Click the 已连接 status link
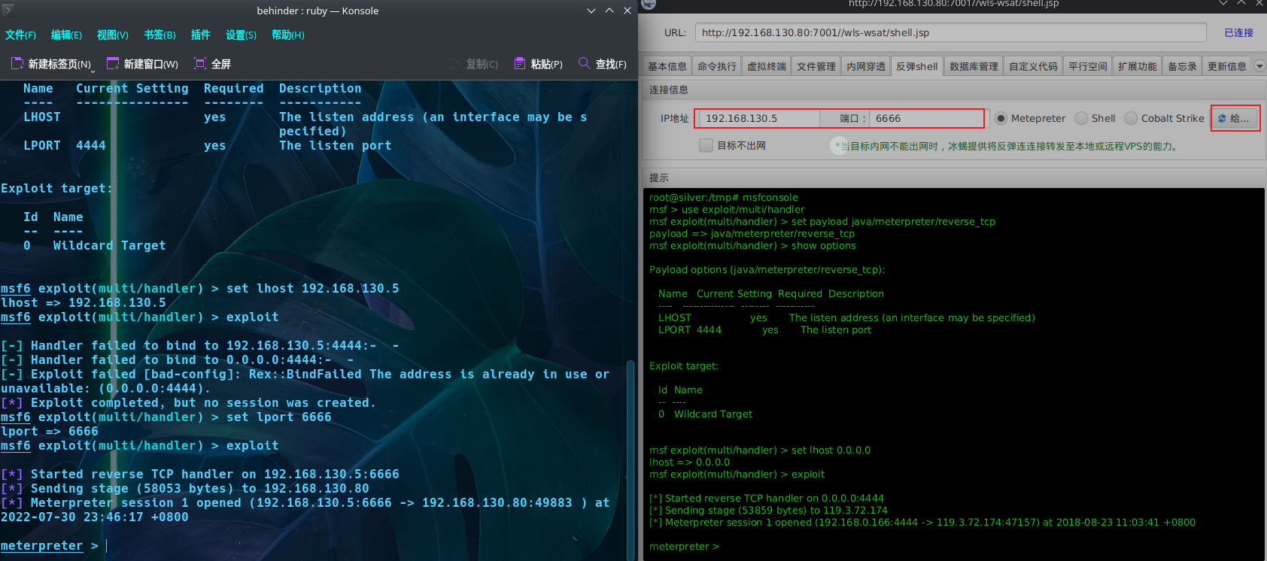This screenshot has width=1267, height=561. 1238,32
